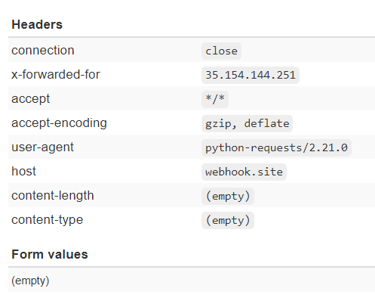Click the connection header name
The width and height of the screenshot is (375, 307).
[x=43, y=50]
